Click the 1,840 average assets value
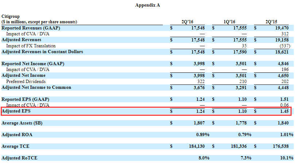 tap(283, 123)
